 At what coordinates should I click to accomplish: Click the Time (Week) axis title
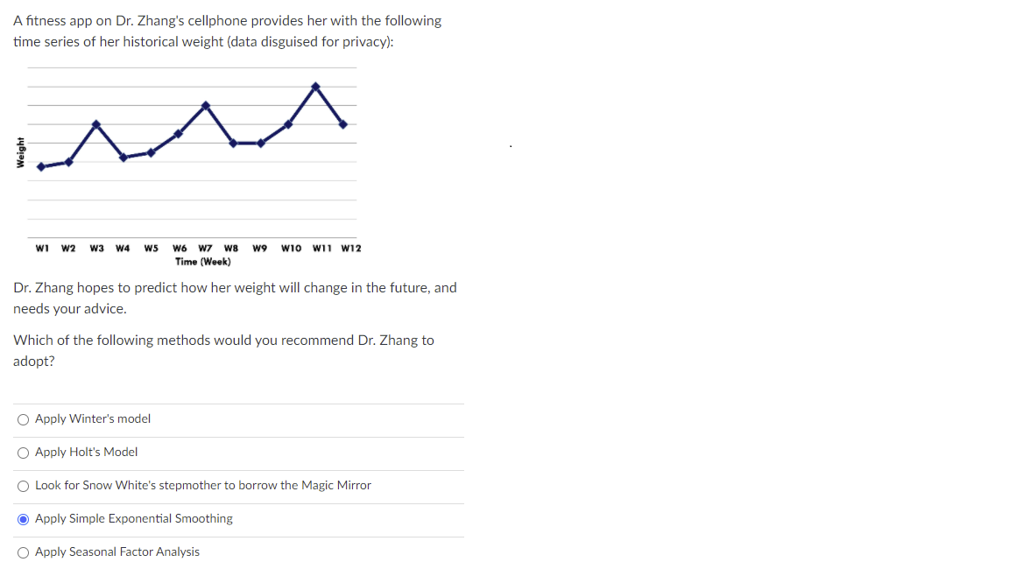click(202, 262)
